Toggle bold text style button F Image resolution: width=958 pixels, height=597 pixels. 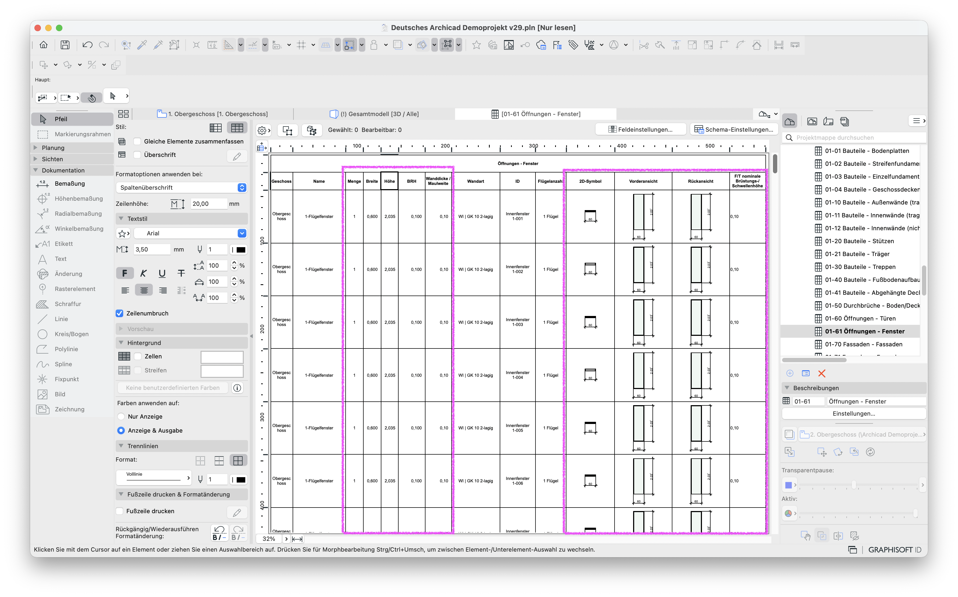pos(125,273)
